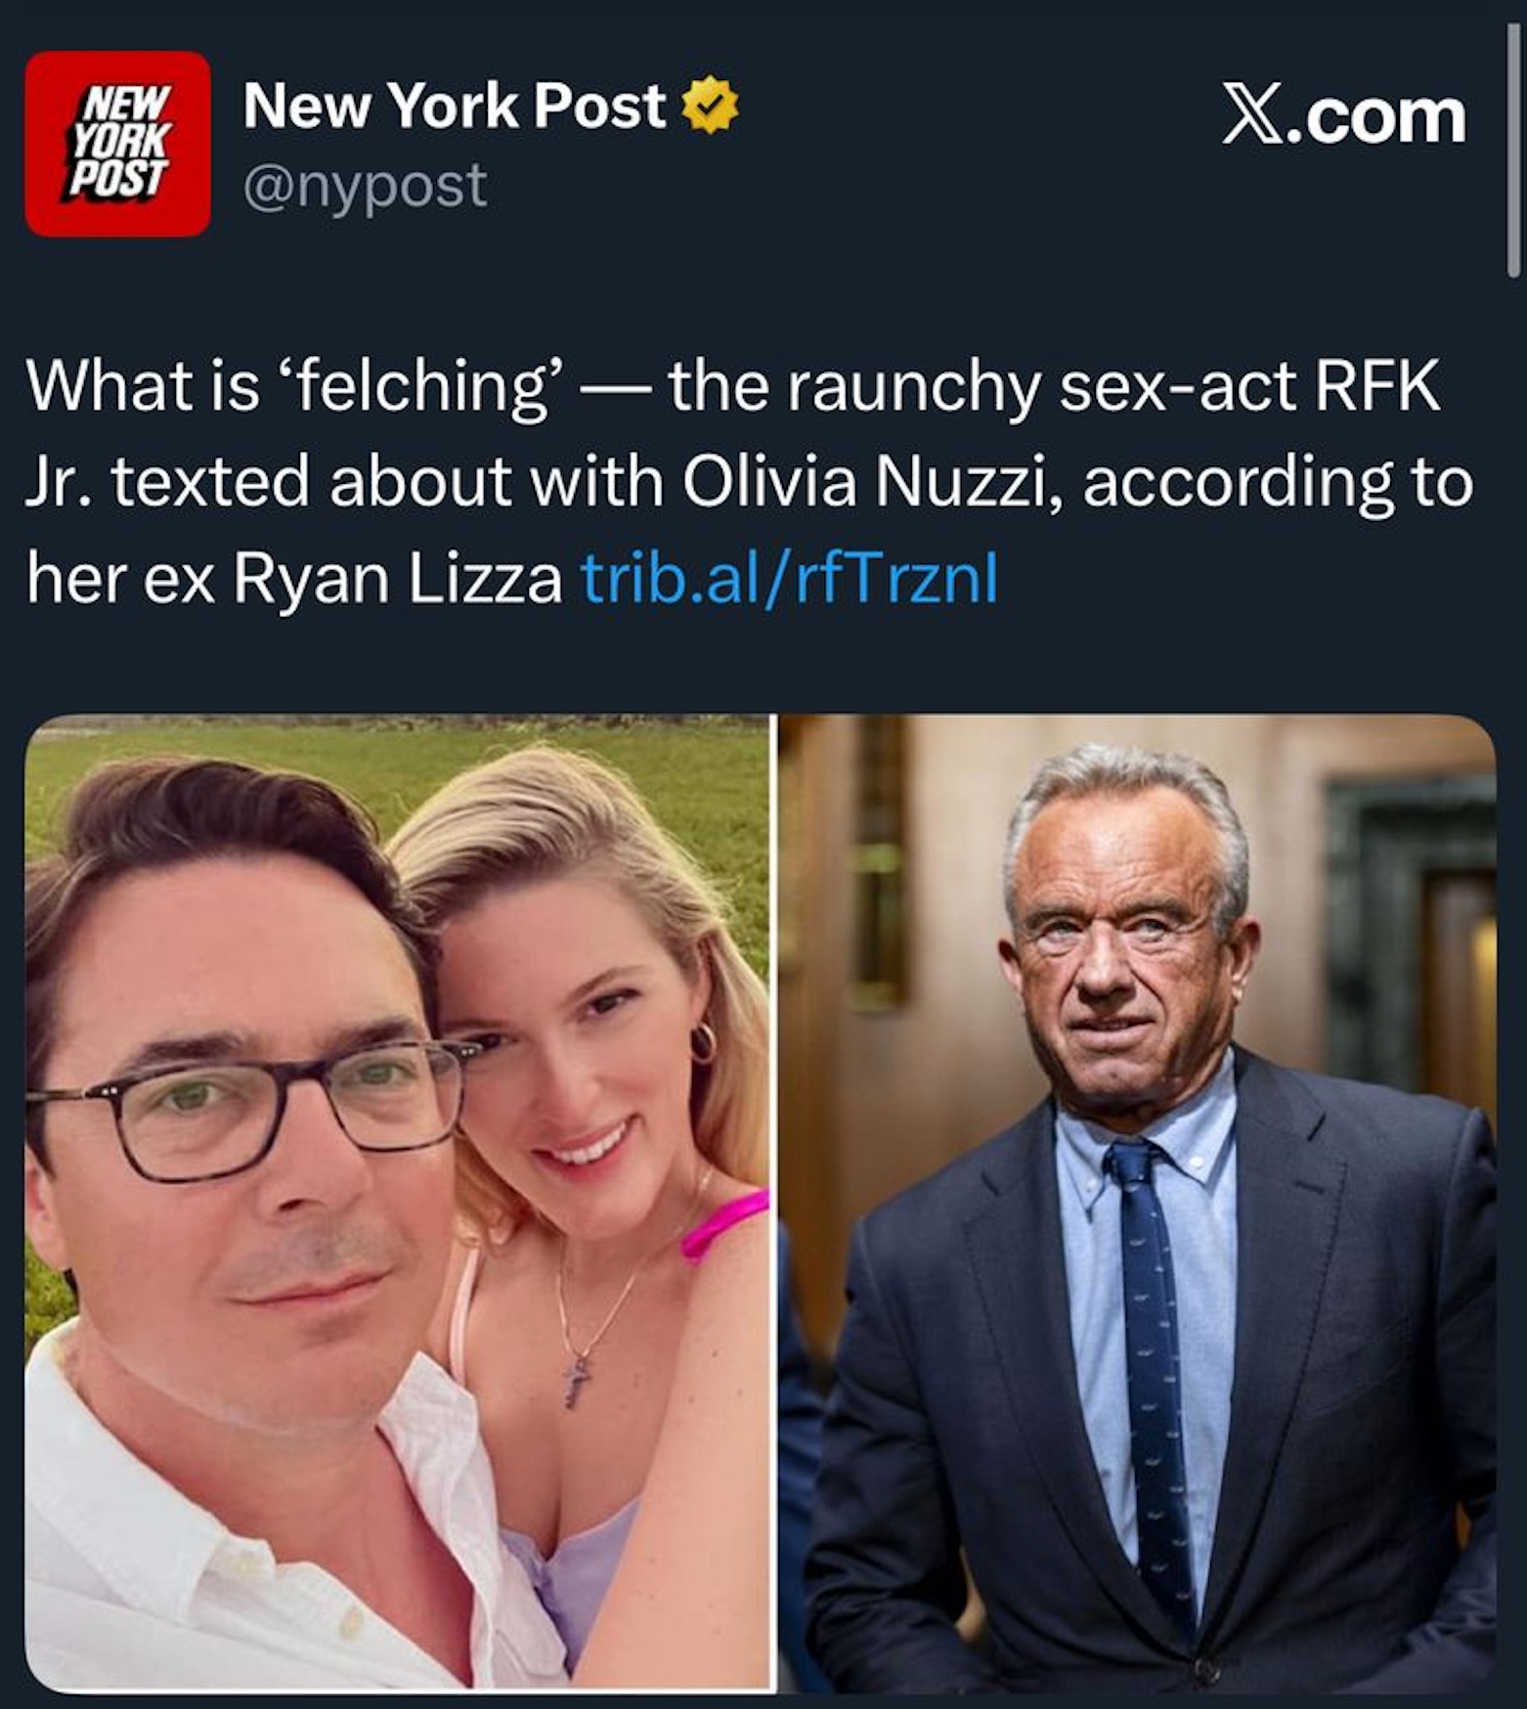Open the @nypost handle
This screenshot has height=1709, width=1527.
pos(365,186)
